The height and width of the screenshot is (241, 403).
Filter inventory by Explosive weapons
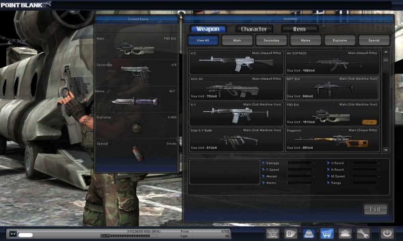coord(340,40)
